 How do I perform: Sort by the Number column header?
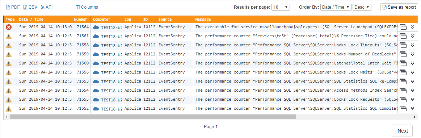pyautogui.click(x=81, y=19)
